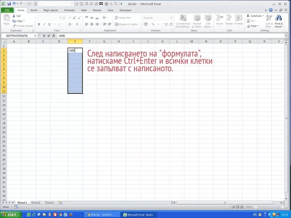Click the Cut scissors icon
This screenshot has width=291, height=218.
(x=13, y=16)
